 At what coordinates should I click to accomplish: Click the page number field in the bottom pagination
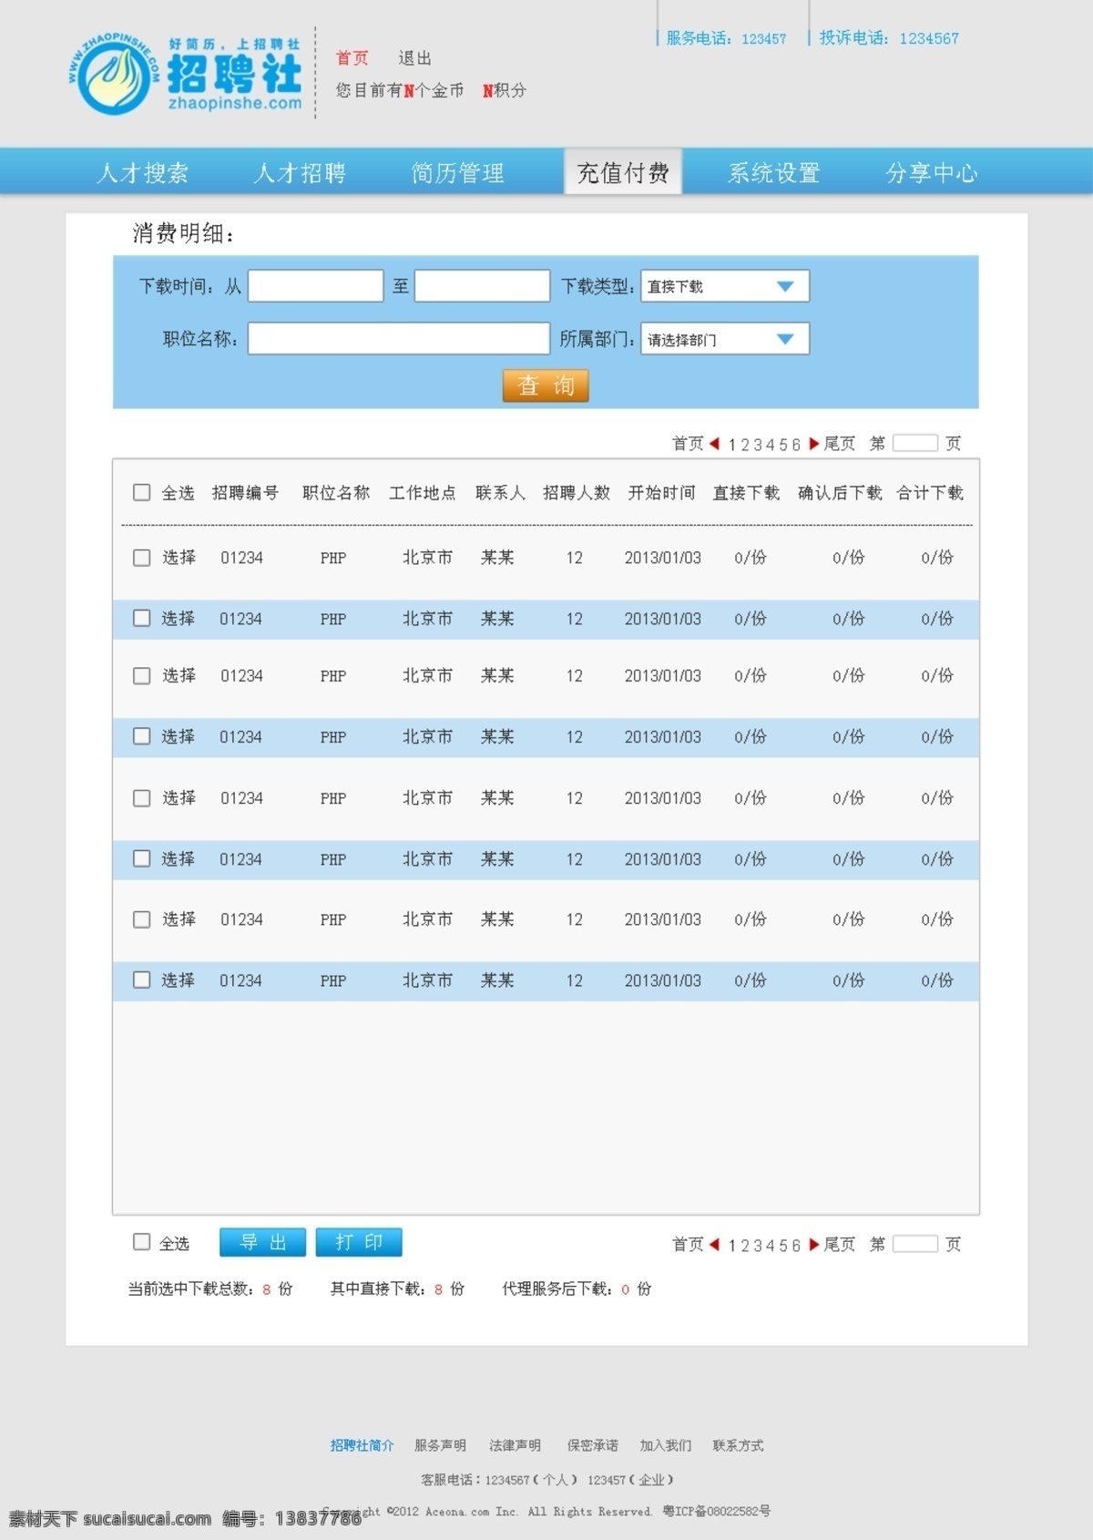click(x=914, y=1244)
